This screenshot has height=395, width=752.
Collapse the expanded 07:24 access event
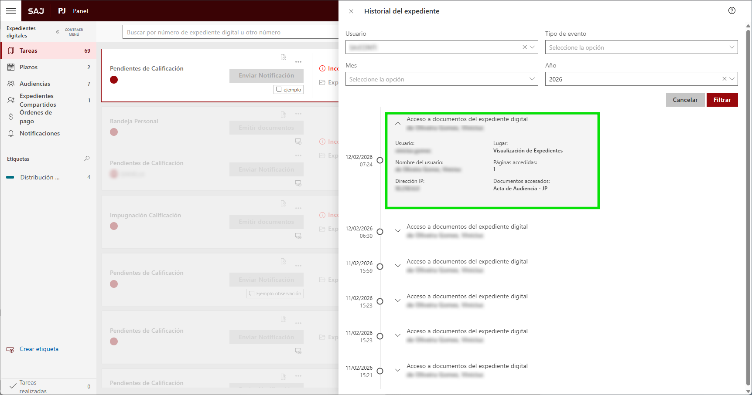[398, 123]
